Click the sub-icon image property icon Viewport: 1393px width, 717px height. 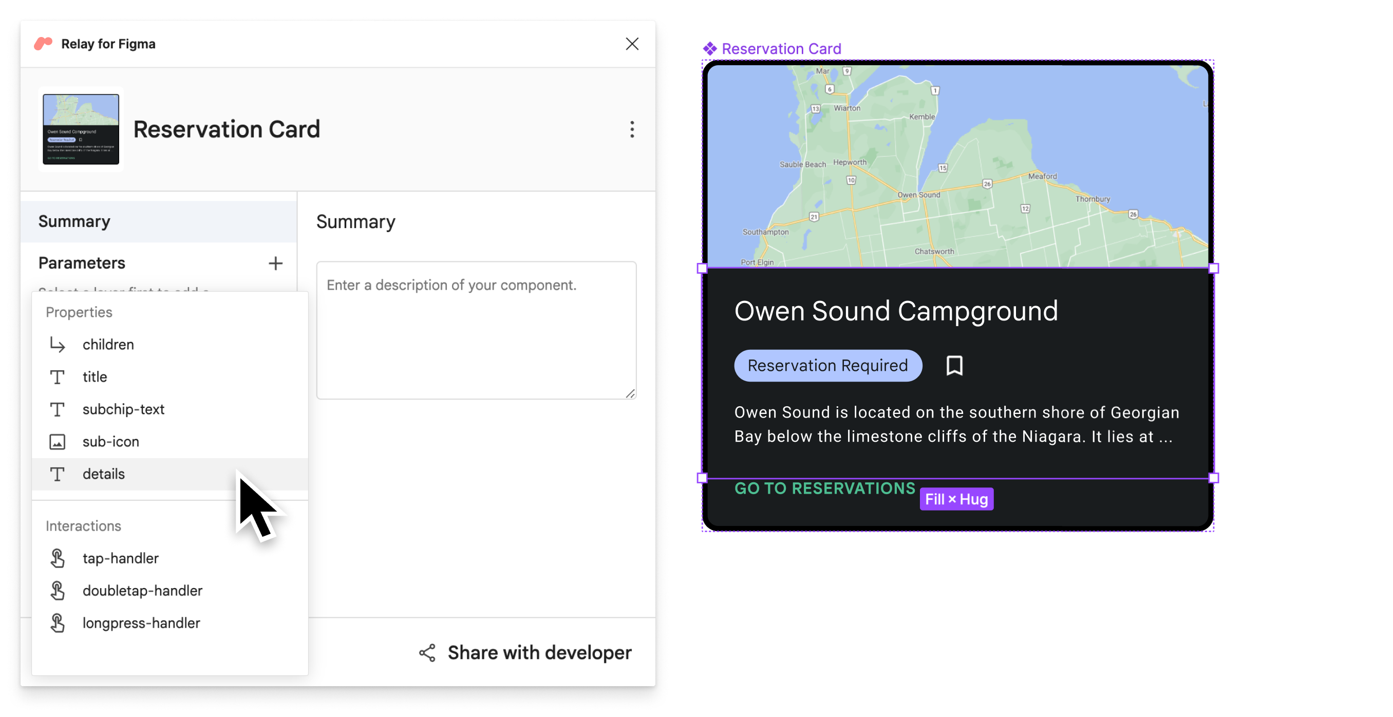pyautogui.click(x=57, y=441)
